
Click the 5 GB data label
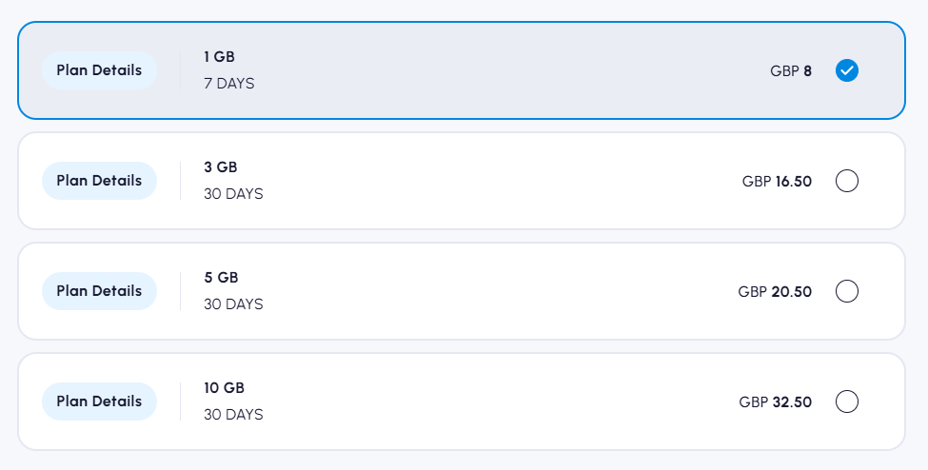coord(221,278)
